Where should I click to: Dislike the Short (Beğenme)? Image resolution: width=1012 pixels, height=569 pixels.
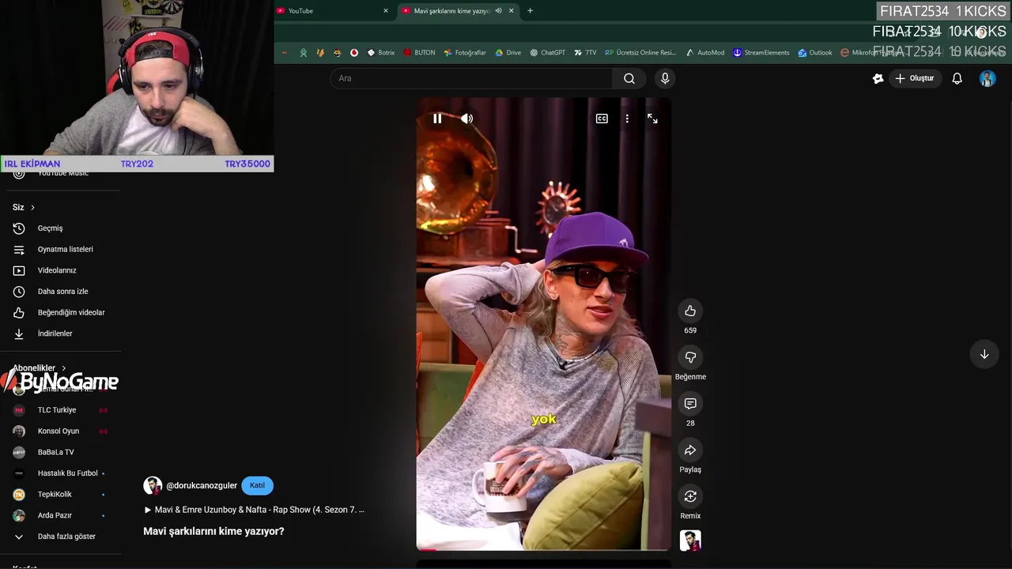click(x=690, y=358)
